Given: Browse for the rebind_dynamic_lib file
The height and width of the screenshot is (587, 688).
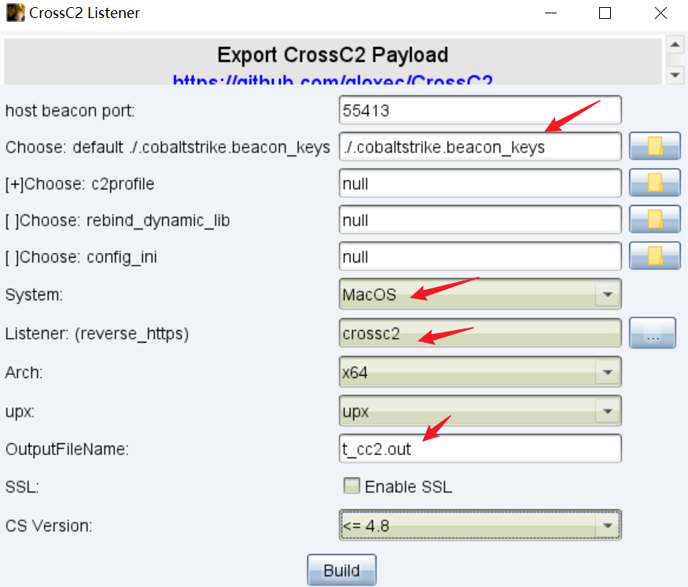Looking at the screenshot, I should [x=655, y=219].
